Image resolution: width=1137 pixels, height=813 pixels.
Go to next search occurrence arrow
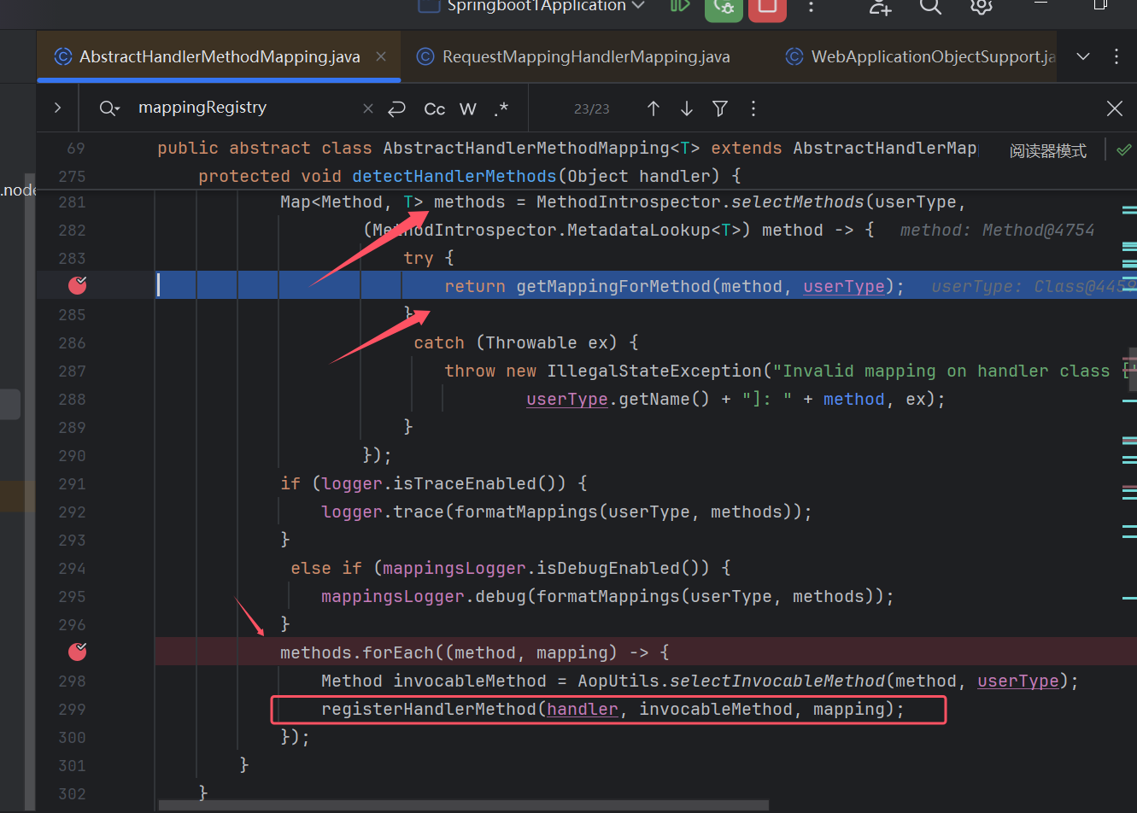tap(687, 108)
